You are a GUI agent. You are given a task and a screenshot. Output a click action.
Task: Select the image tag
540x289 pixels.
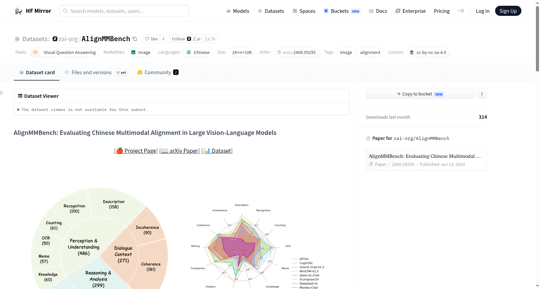tap(346, 52)
